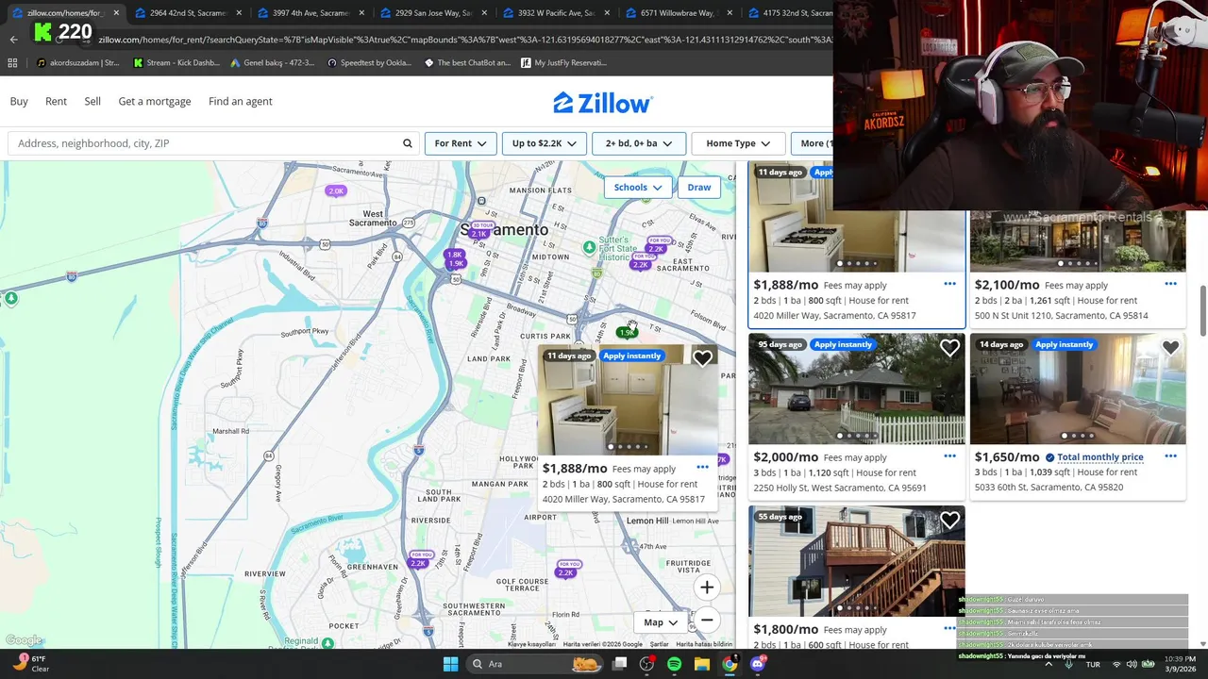
Task: Open more options for $2,100/mo listing
Action: tap(1170, 284)
